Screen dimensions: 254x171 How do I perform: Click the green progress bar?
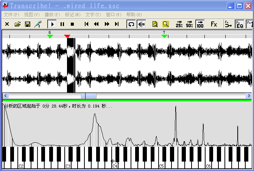127,100
